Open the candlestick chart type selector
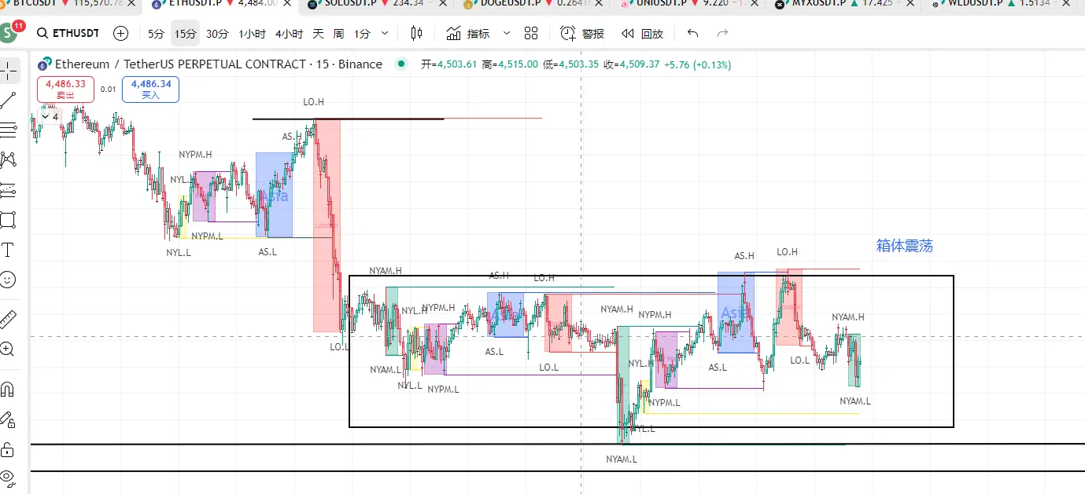 (416, 34)
